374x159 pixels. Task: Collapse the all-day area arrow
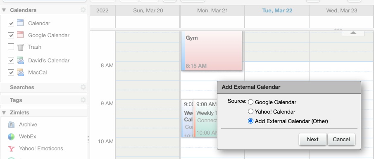pos(353,33)
